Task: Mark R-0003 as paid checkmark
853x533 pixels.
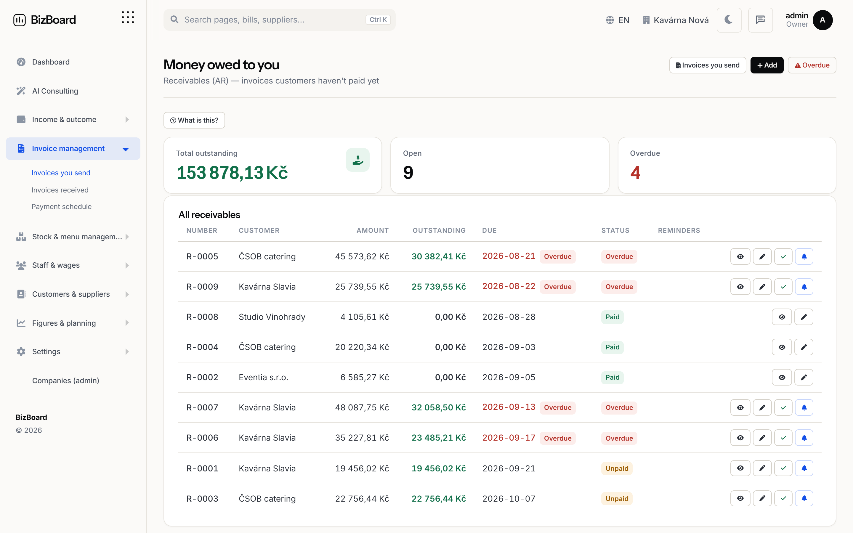Action: (783, 498)
